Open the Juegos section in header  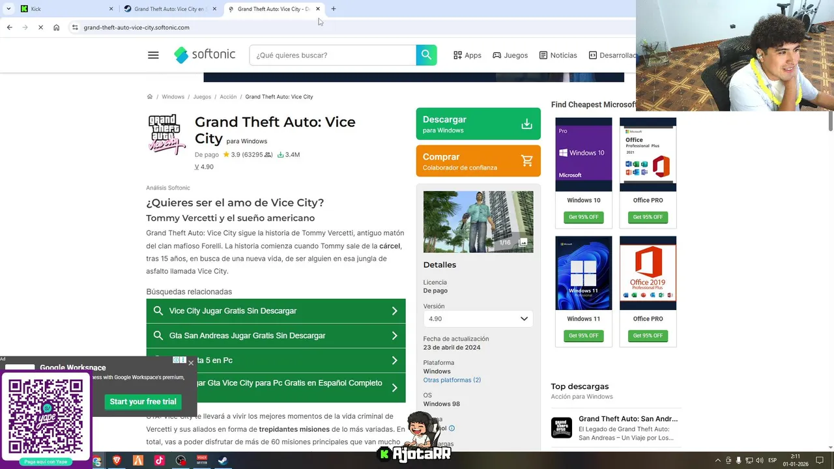pos(510,55)
